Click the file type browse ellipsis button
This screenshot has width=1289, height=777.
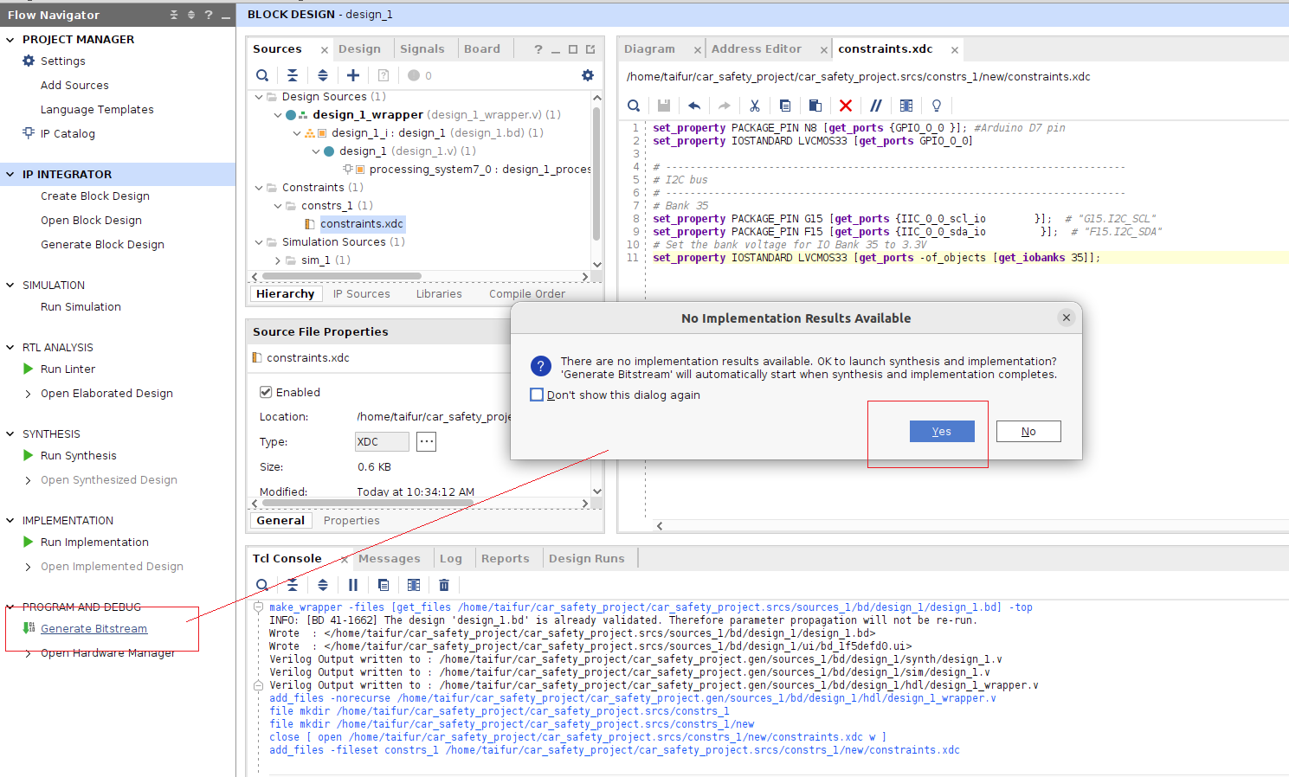point(426,441)
